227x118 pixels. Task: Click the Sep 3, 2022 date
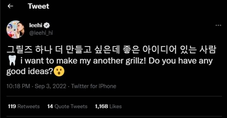(50, 86)
